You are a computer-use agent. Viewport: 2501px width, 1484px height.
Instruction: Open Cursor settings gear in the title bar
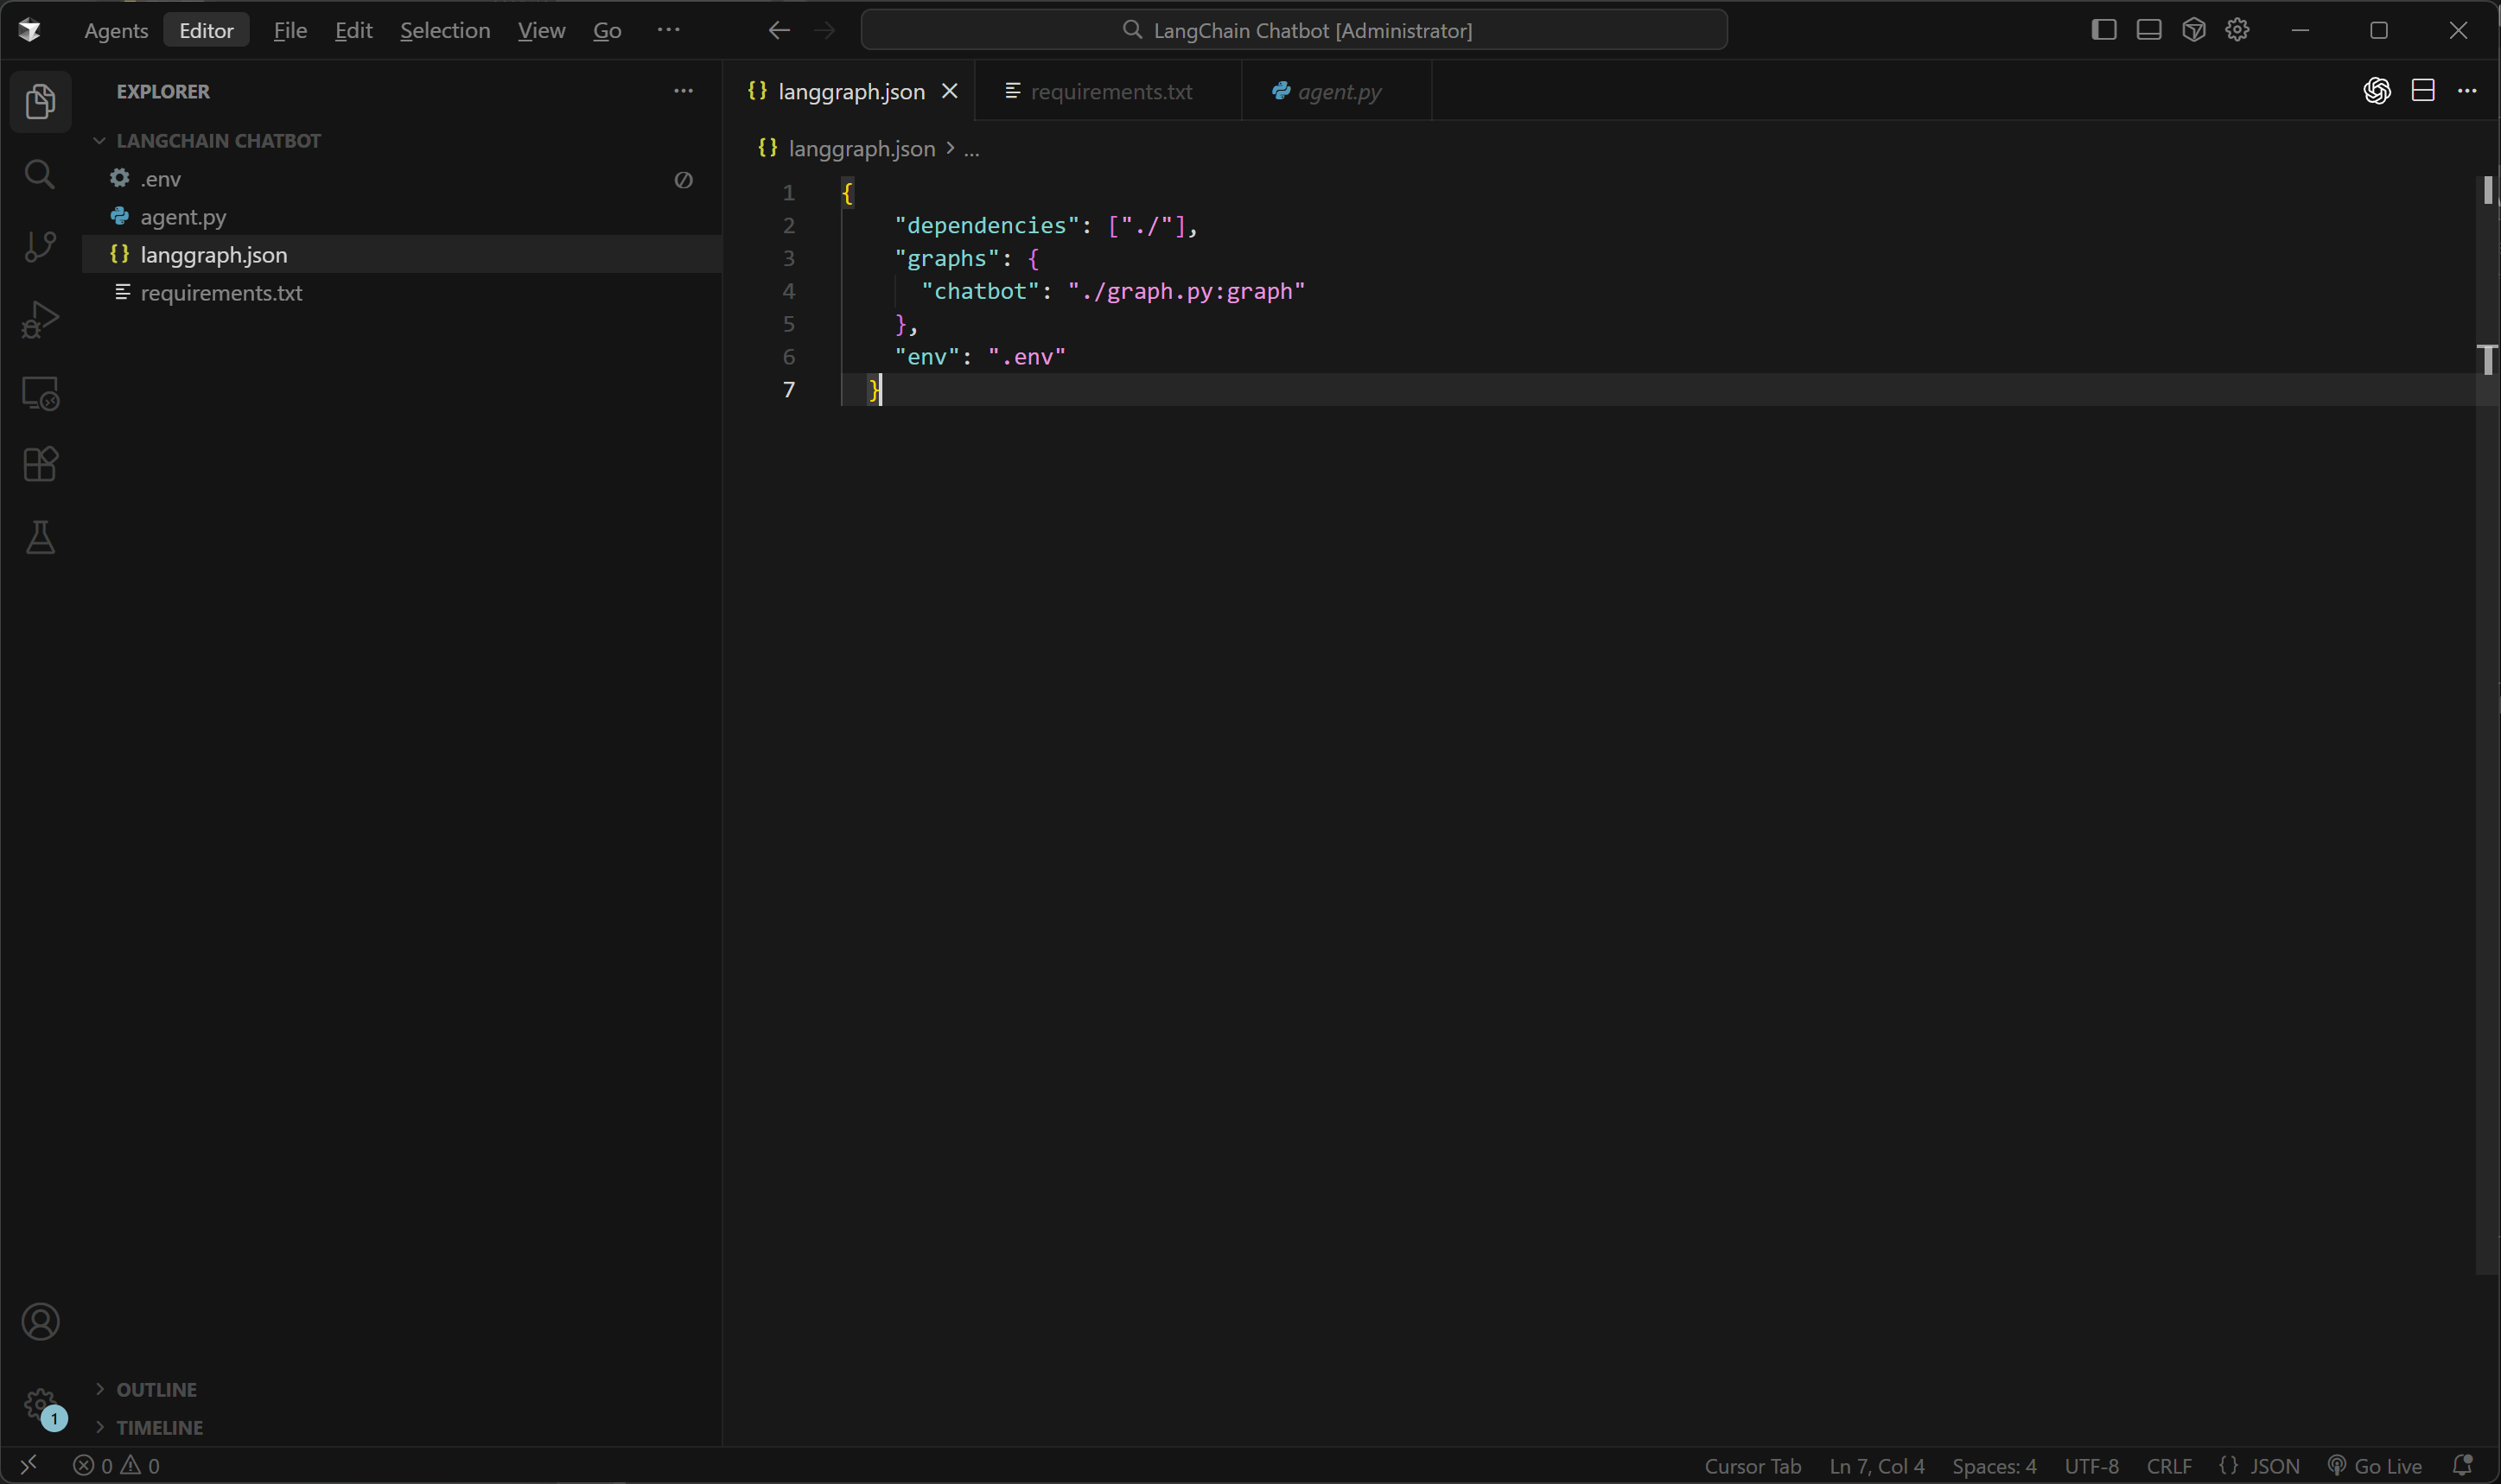(x=2237, y=30)
